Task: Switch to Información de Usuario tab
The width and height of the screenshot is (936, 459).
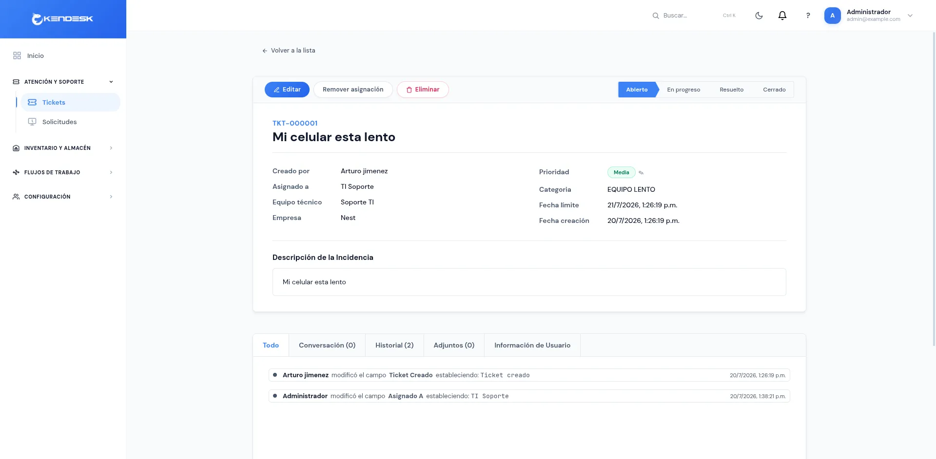Action: [x=532, y=345]
